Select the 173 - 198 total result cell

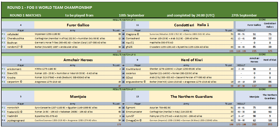pos(242,124)
